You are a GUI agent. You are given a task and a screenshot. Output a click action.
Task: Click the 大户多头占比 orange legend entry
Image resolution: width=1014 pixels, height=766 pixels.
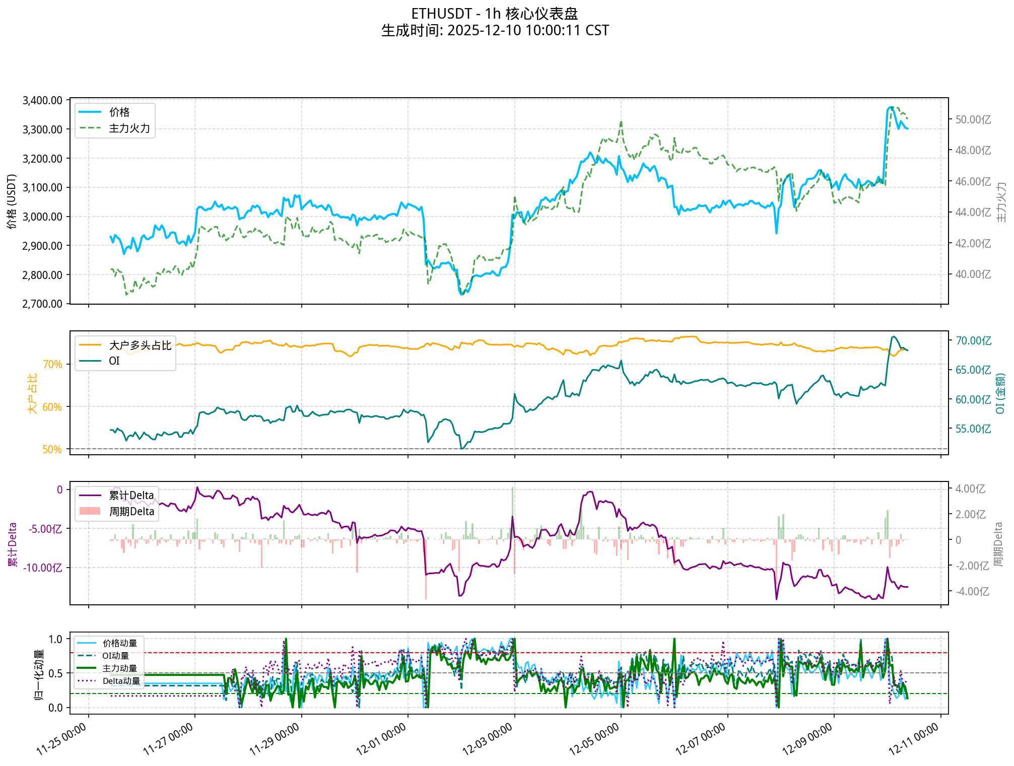pos(140,345)
